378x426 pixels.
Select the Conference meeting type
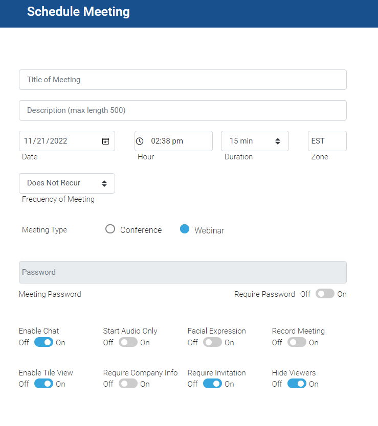point(110,229)
